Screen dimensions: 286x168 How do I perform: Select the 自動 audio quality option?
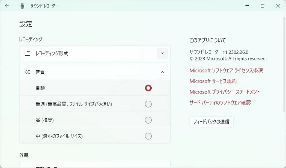click(x=148, y=88)
